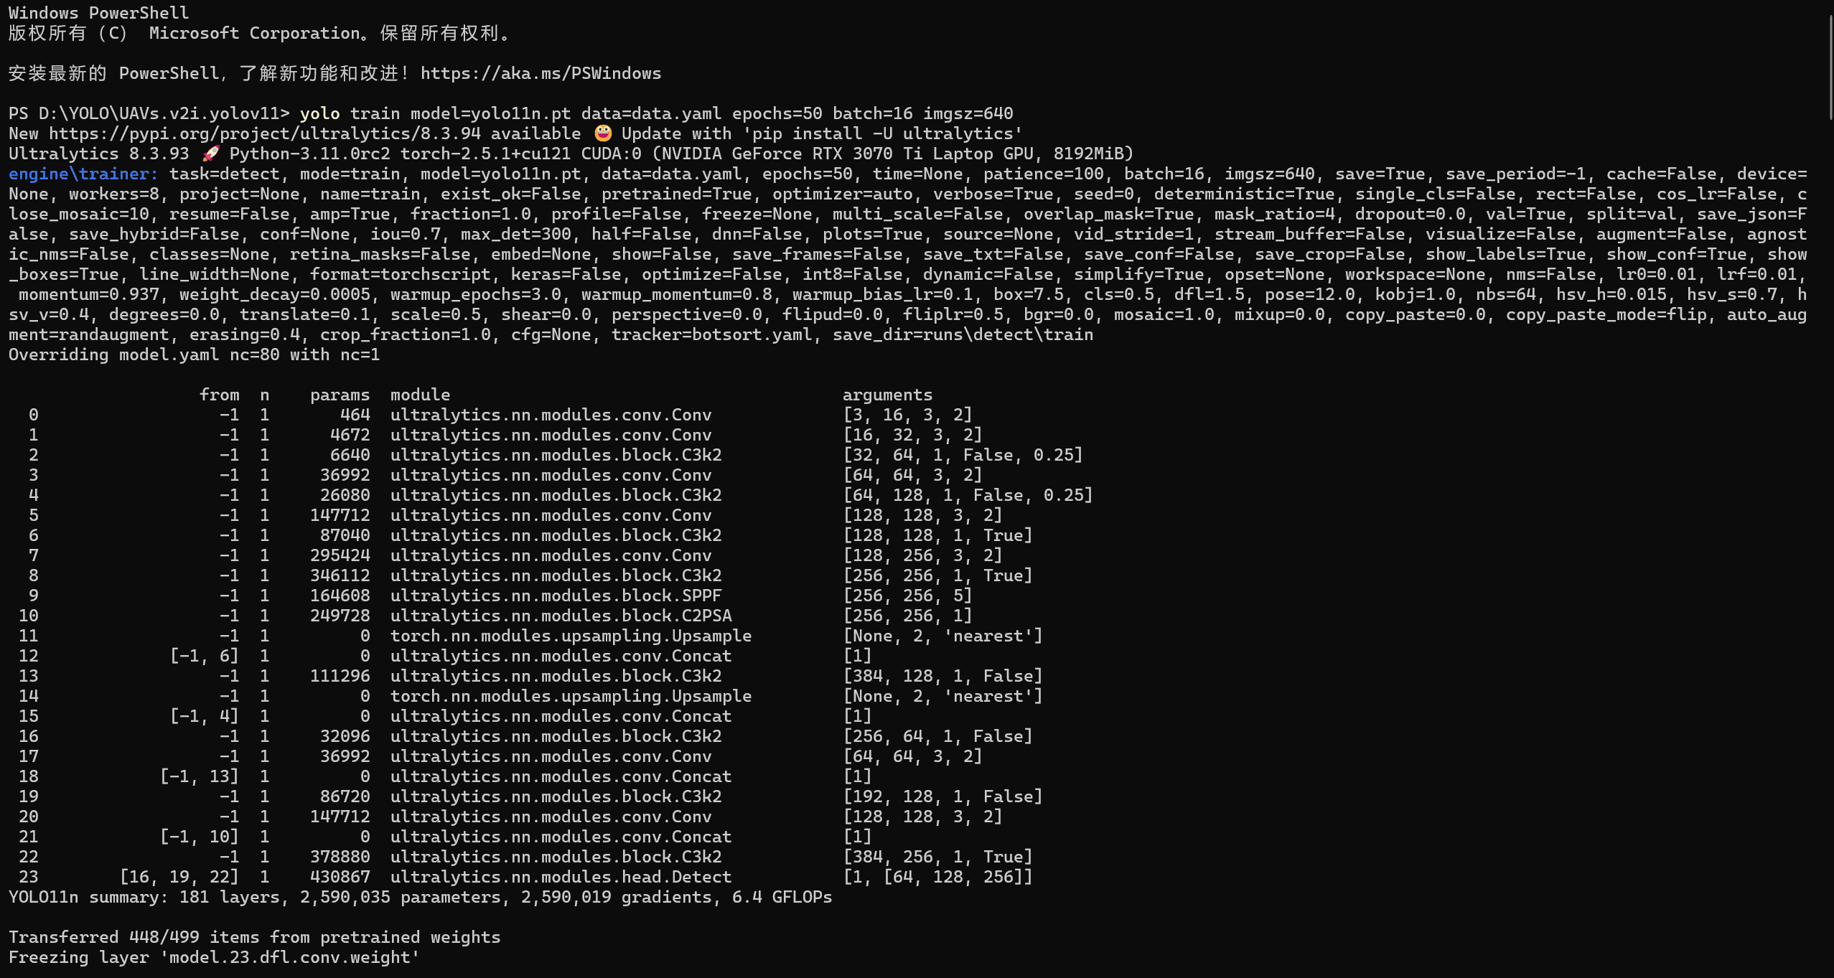Click the "Freezing layer" line at bottom

(214, 957)
